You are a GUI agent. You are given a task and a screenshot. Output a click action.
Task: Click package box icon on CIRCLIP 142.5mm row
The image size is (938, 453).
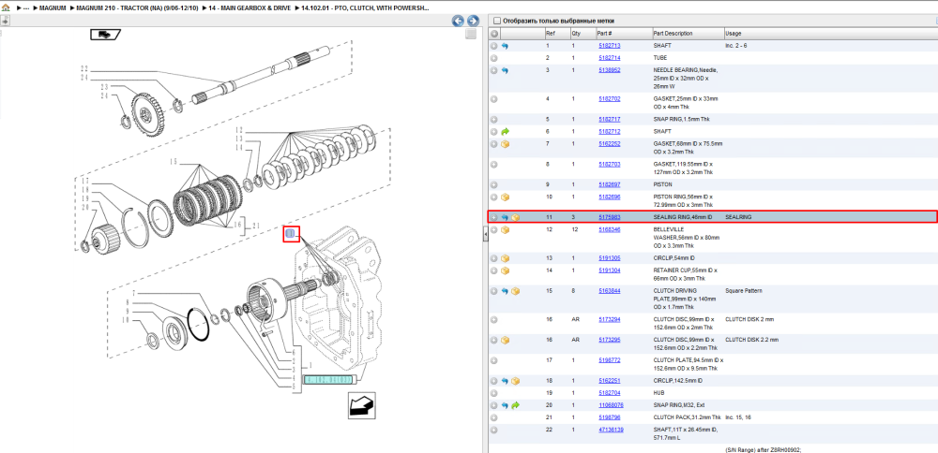click(x=515, y=381)
